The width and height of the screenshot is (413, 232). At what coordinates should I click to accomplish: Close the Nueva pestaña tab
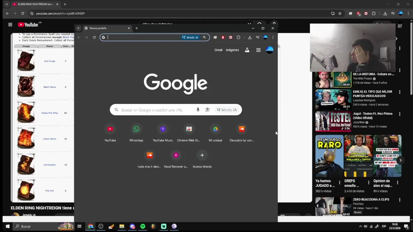tap(129, 28)
